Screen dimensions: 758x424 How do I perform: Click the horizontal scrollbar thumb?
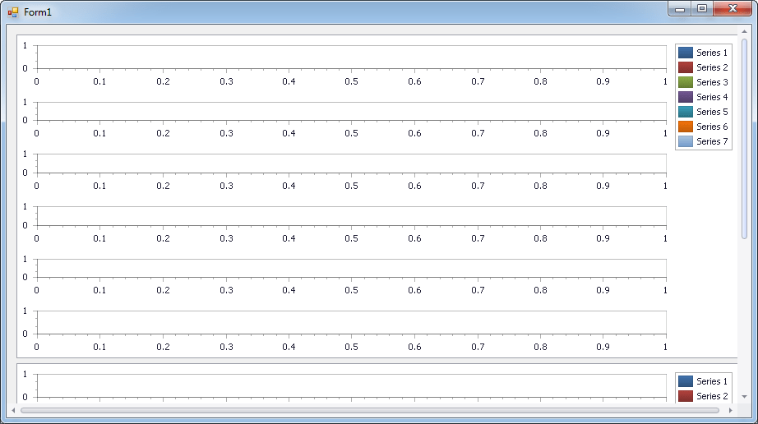click(x=370, y=410)
